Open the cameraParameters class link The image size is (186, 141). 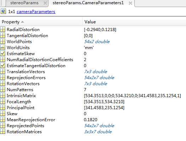tap(36, 12)
